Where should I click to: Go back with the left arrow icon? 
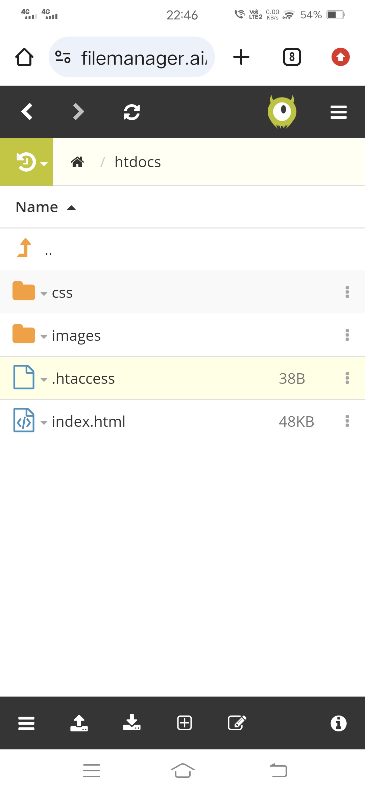click(27, 112)
